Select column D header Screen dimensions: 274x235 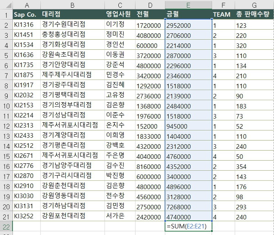point(150,5)
